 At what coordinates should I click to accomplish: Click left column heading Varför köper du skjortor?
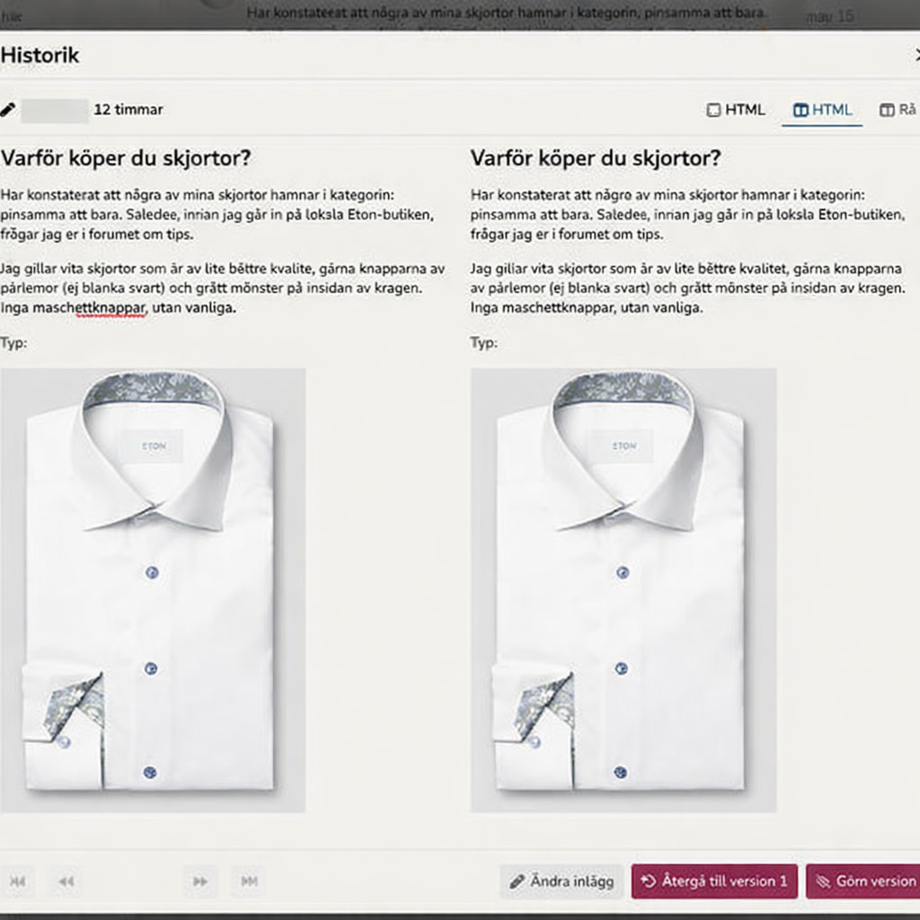[x=126, y=158]
